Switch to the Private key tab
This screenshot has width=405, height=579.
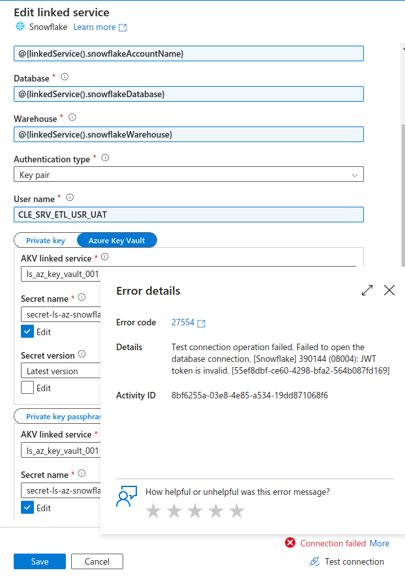click(46, 241)
